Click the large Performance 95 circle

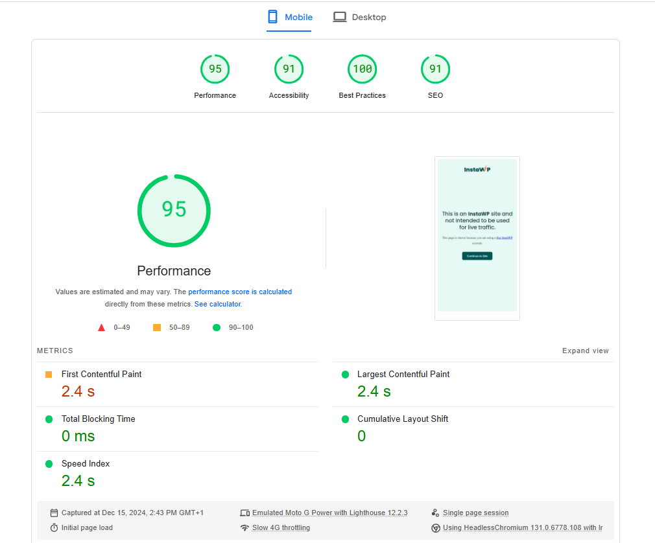174,210
